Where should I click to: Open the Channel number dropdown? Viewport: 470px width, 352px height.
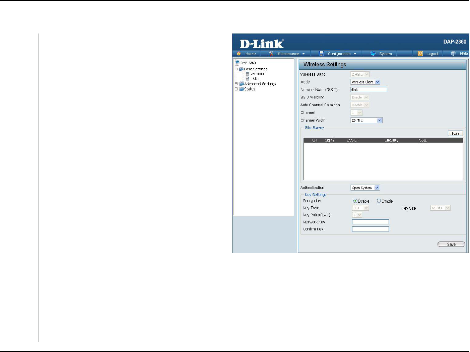(x=356, y=113)
